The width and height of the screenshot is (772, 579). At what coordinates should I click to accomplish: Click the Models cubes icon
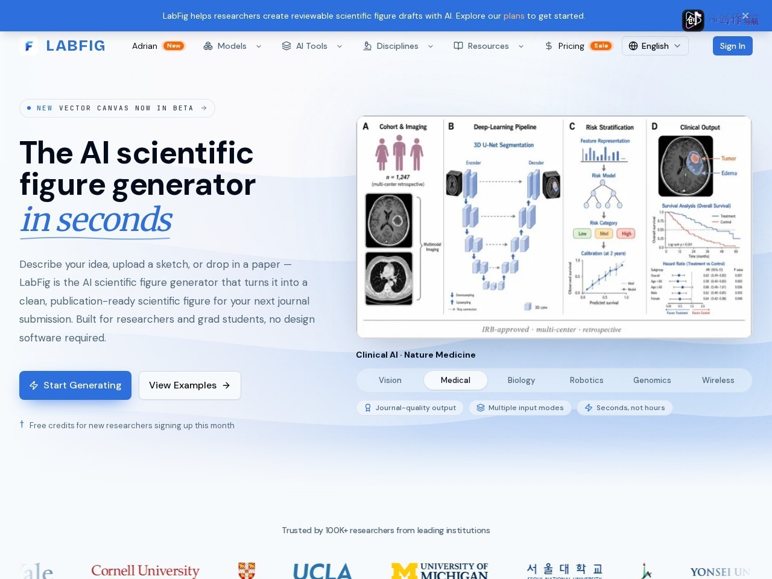coord(208,46)
